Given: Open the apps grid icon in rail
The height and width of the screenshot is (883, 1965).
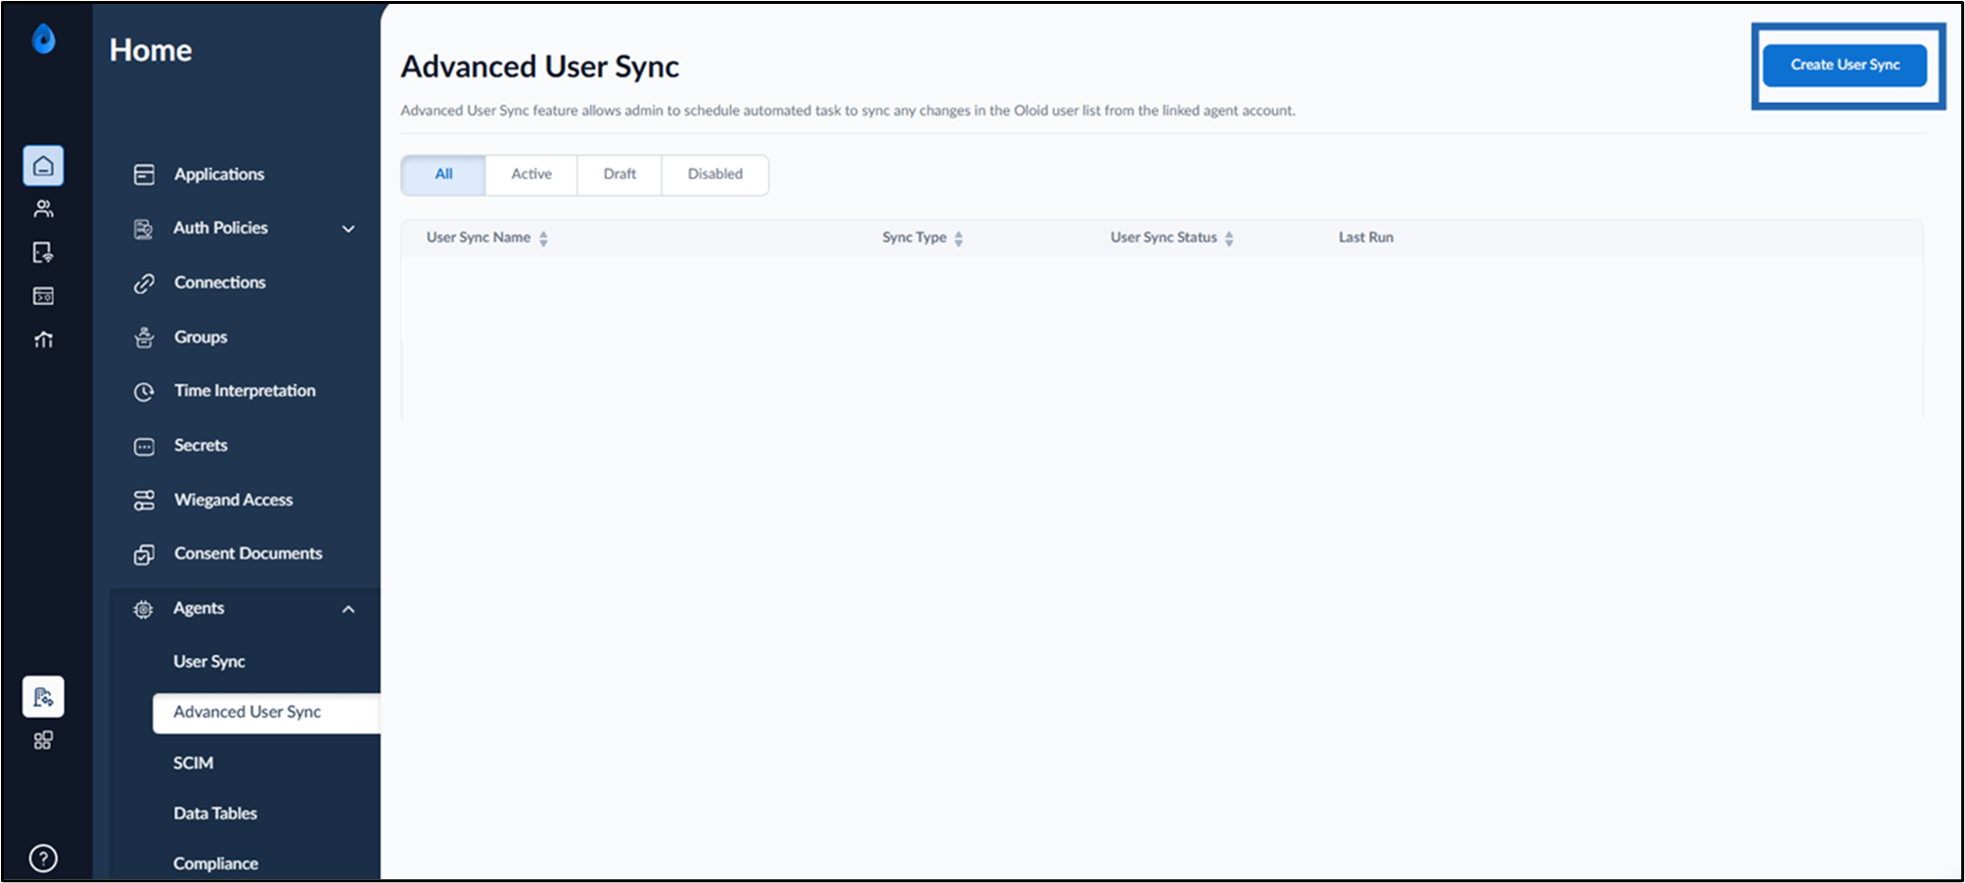Looking at the screenshot, I should tap(43, 740).
